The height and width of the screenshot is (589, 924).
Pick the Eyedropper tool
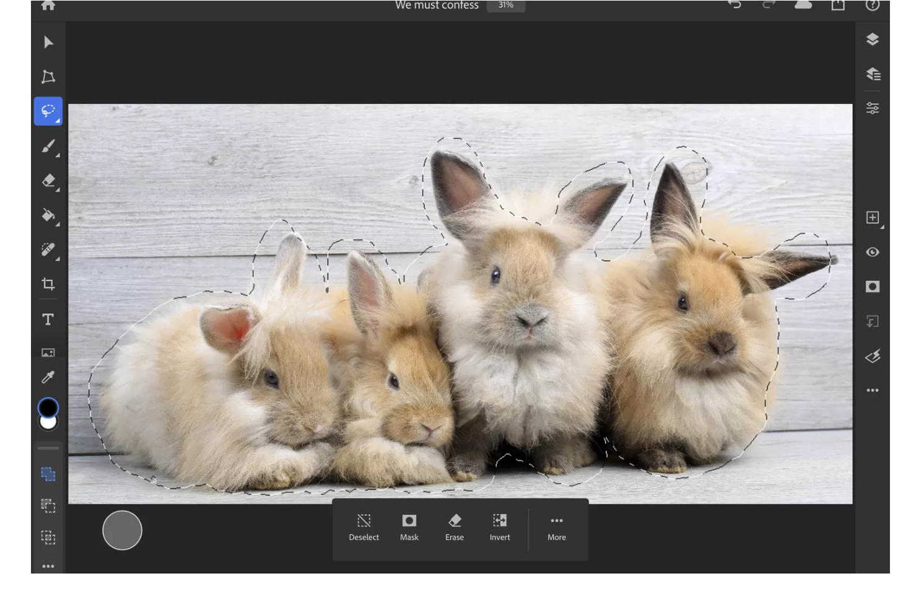pyautogui.click(x=48, y=377)
